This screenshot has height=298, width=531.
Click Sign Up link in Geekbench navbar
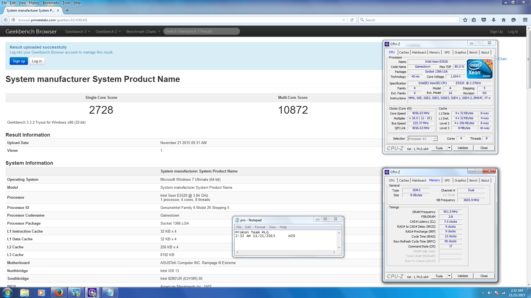(x=496, y=31)
